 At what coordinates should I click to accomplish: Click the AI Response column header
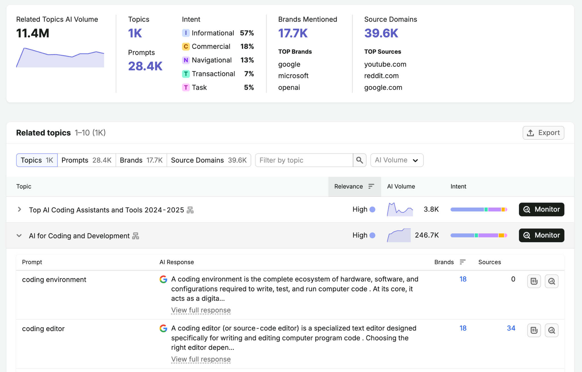[x=176, y=262]
